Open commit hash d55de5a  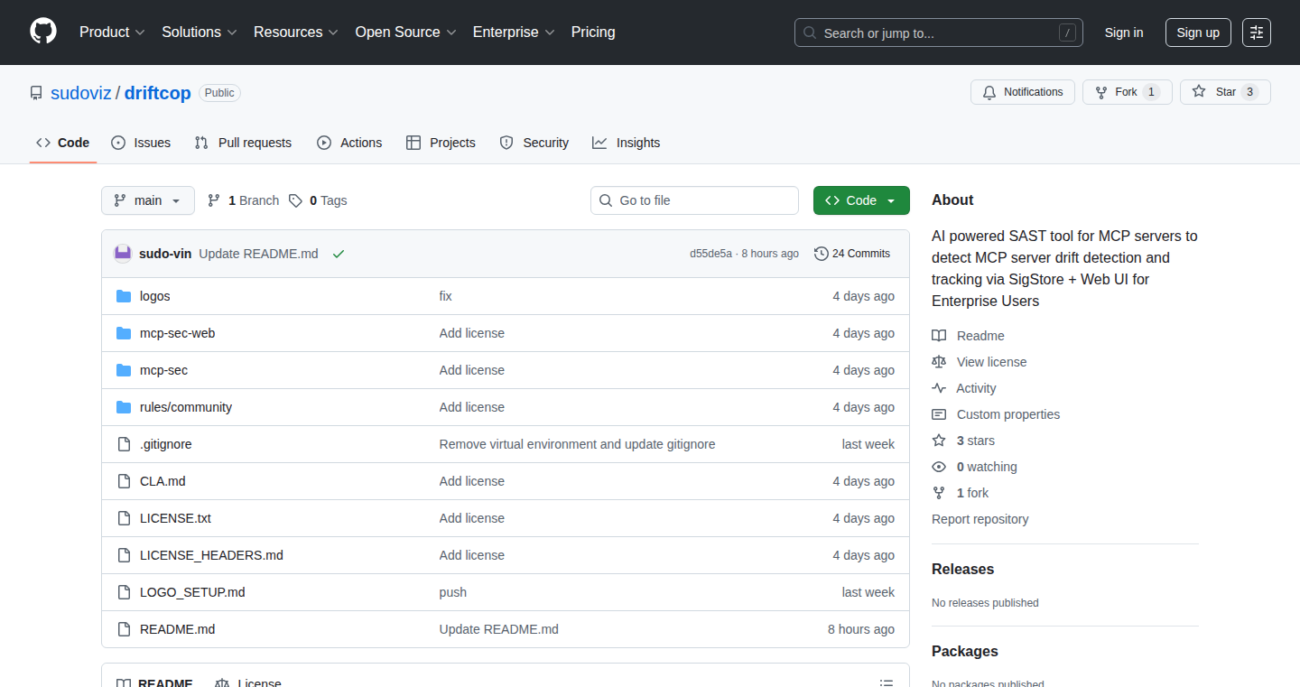tap(711, 254)
